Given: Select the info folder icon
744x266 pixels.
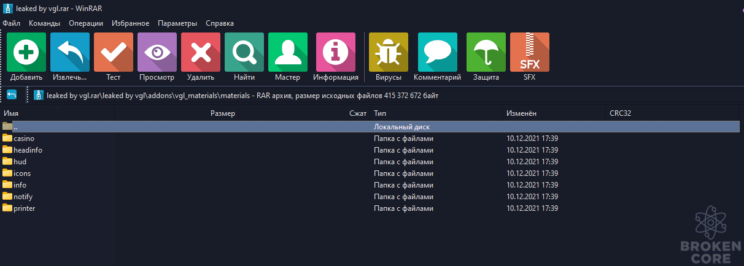Looking at the screenshot, I should pyautogui.click(x=7, y=184).
